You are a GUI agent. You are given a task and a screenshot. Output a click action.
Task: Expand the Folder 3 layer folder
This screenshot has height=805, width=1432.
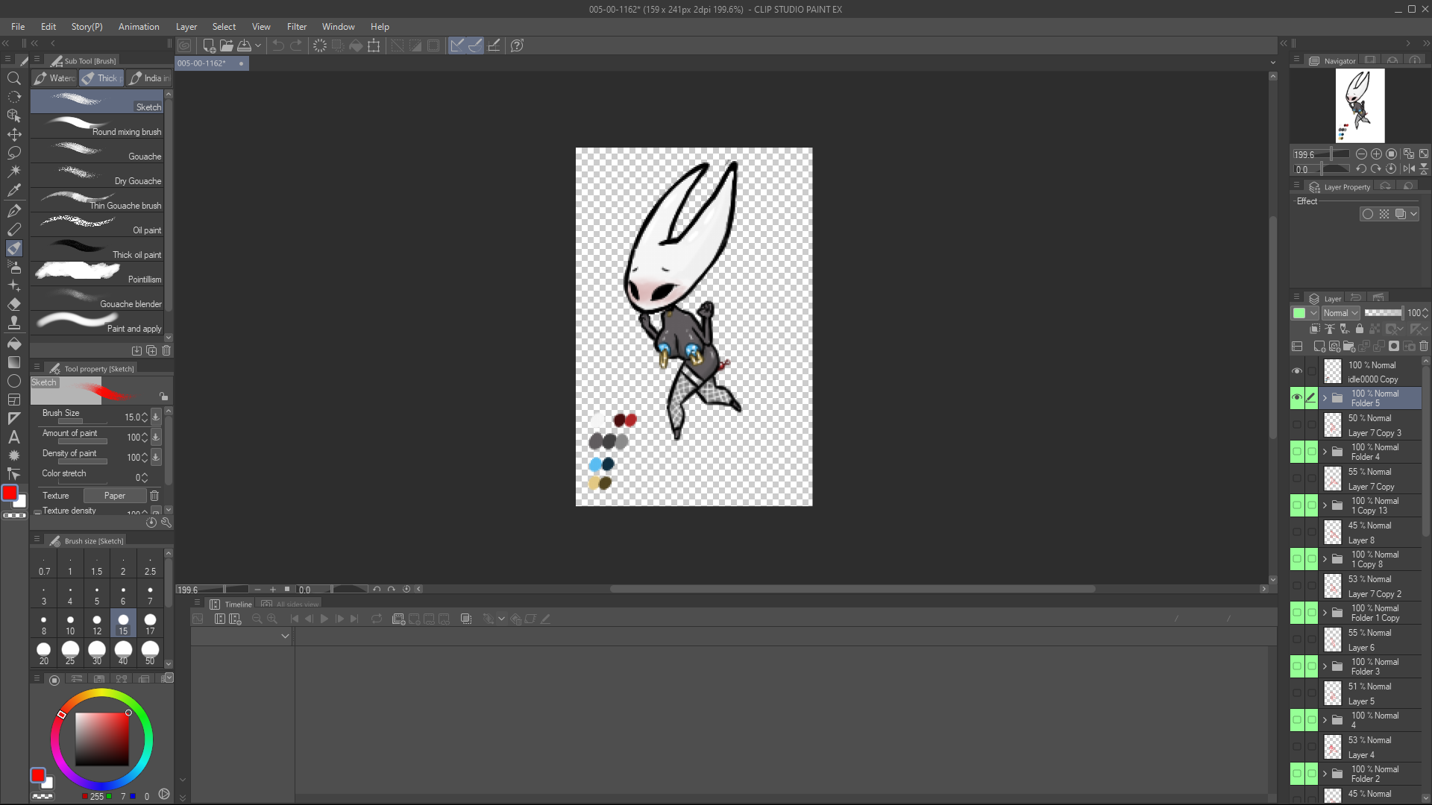point(1325,666)
